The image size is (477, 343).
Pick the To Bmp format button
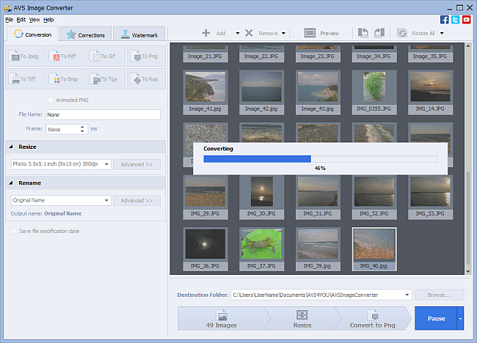click(65, 79)
